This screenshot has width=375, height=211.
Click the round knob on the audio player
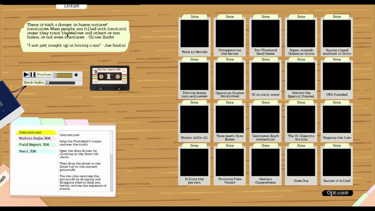click(76, 75)
